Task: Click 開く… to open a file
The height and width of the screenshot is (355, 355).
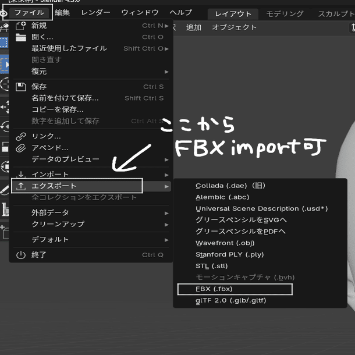Action: pos(91,37)
